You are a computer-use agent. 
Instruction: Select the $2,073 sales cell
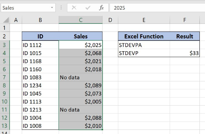[x=81, y=93]
